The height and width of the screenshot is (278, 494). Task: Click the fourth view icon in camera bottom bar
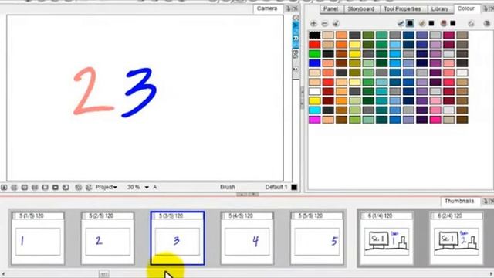35,188
